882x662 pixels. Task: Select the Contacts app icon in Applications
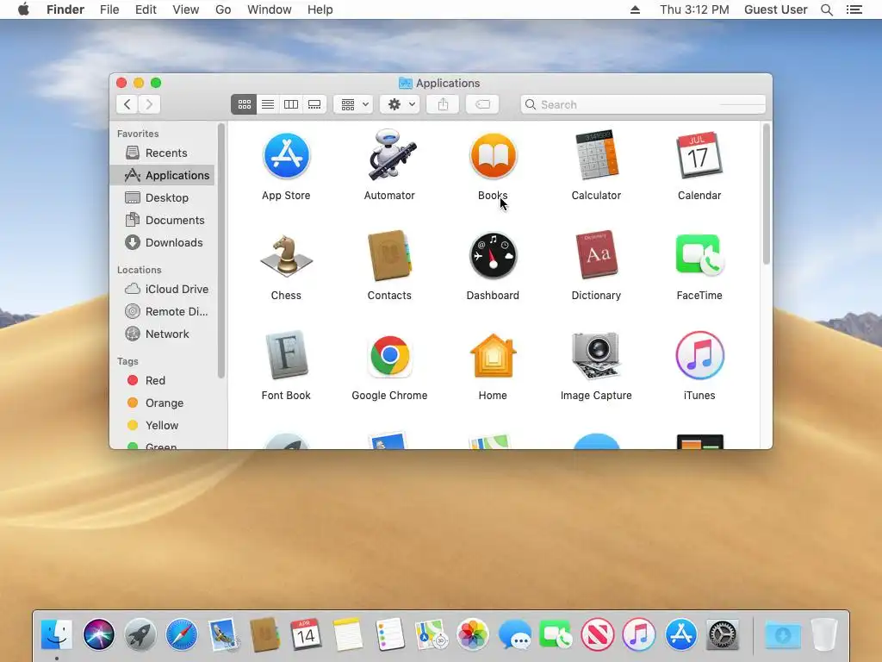389,255
